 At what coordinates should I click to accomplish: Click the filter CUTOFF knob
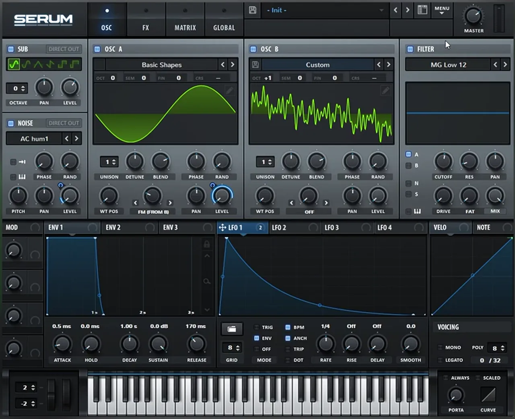pyautogui.click(x=443, y=162)
